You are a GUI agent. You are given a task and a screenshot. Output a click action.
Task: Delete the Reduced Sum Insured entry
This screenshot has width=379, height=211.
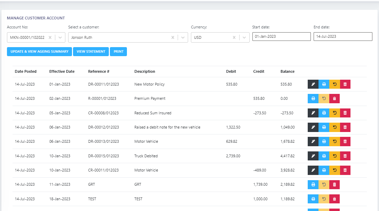[x=345, y=113]
